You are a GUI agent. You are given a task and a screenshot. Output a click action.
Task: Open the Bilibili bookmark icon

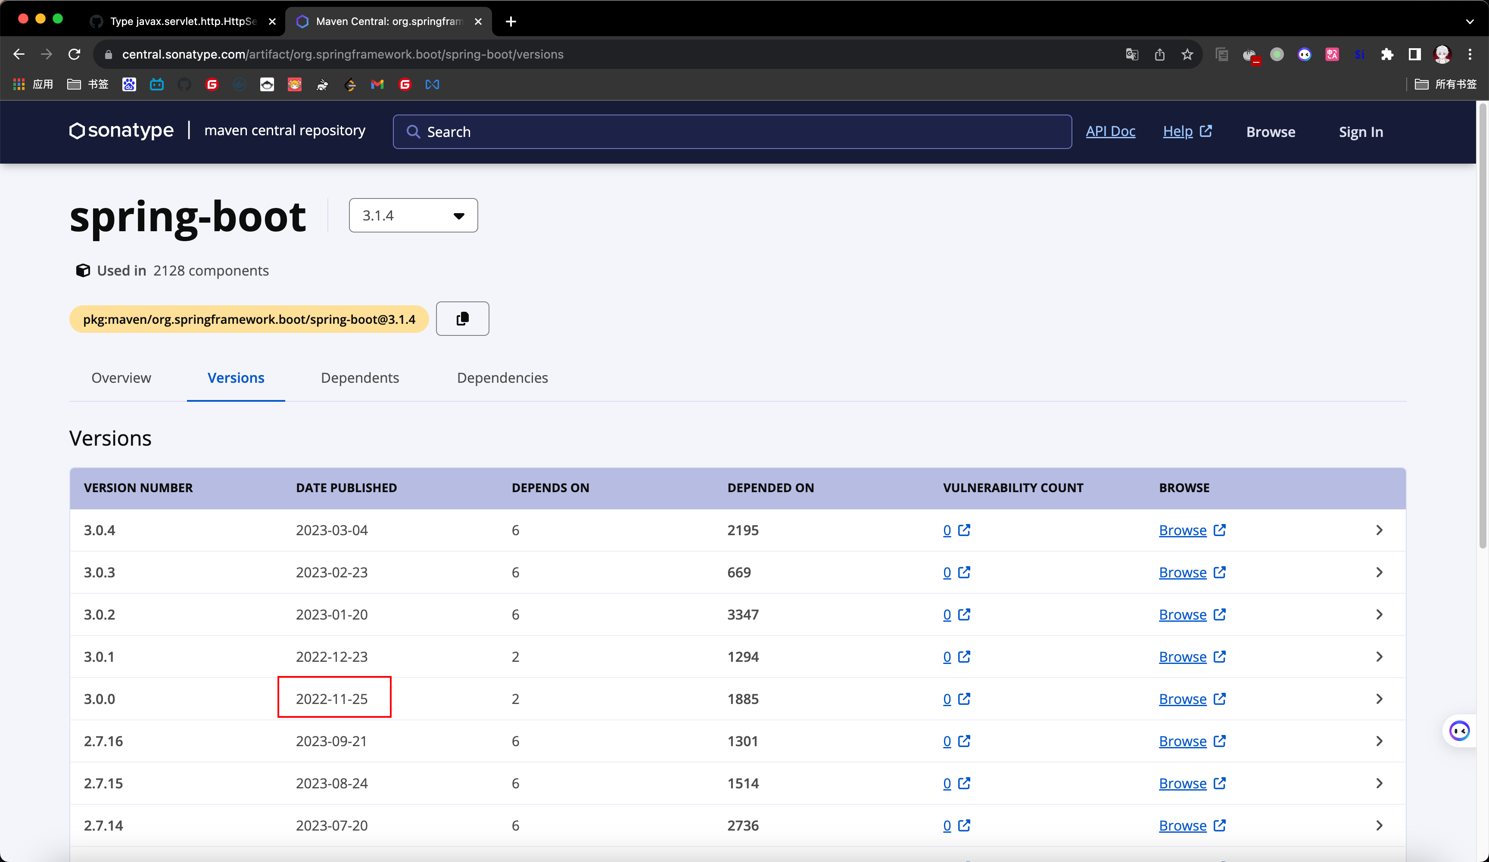pos(156,84)
